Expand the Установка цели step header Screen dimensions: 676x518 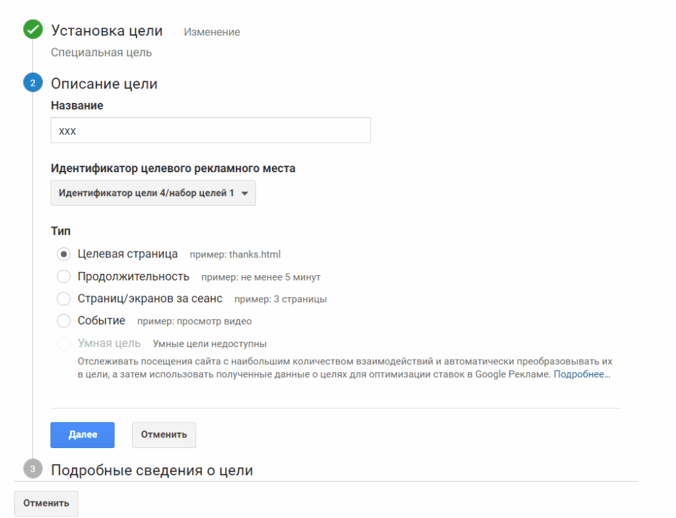tap(107, 30)
